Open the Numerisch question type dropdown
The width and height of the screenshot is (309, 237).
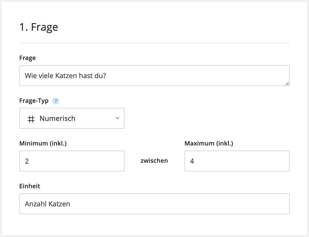tap(72, 118)
